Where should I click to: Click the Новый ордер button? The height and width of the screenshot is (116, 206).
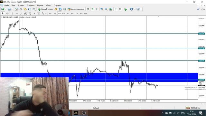pyautogui.click(x=45, y=9)
